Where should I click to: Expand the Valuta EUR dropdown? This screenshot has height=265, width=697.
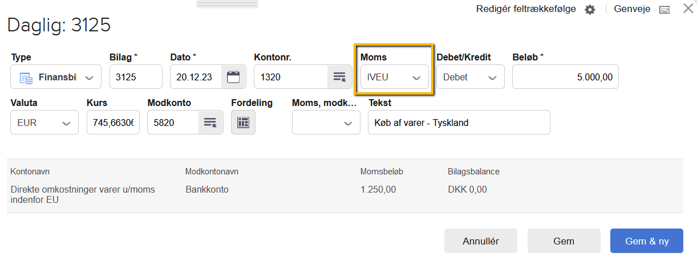[x=44, y=123]
